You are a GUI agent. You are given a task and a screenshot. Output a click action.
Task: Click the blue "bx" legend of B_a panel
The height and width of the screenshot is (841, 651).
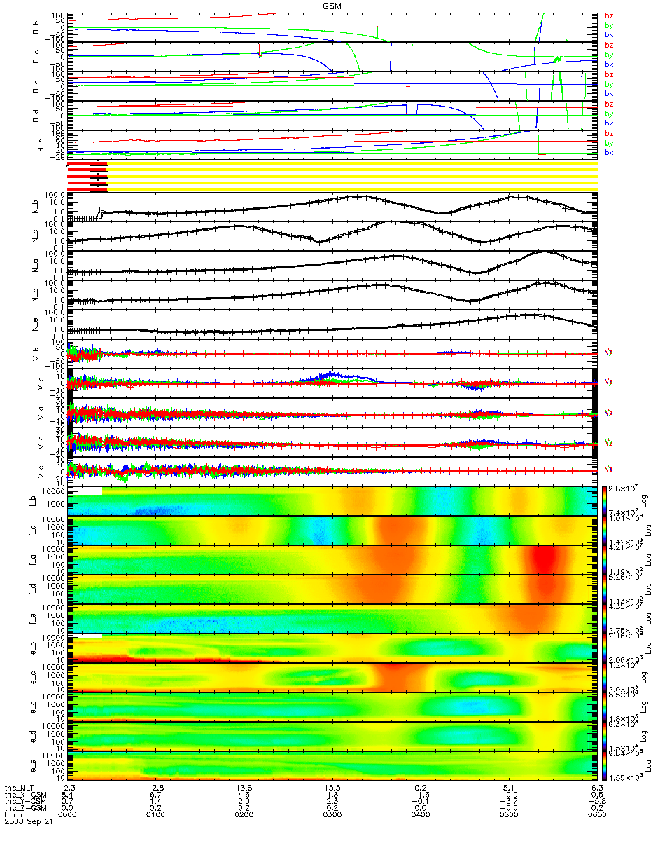click(x=609, y=93)
